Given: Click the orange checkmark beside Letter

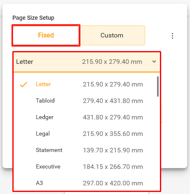Looking at the screenshot, I should [x=23, y=84].
